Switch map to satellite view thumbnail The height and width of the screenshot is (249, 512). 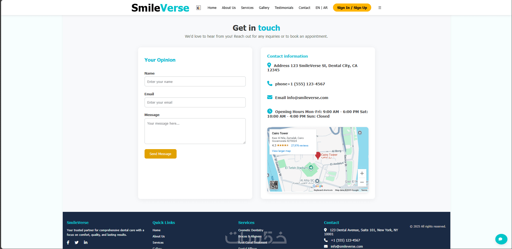pyautogui.click(x=274, y=185)
